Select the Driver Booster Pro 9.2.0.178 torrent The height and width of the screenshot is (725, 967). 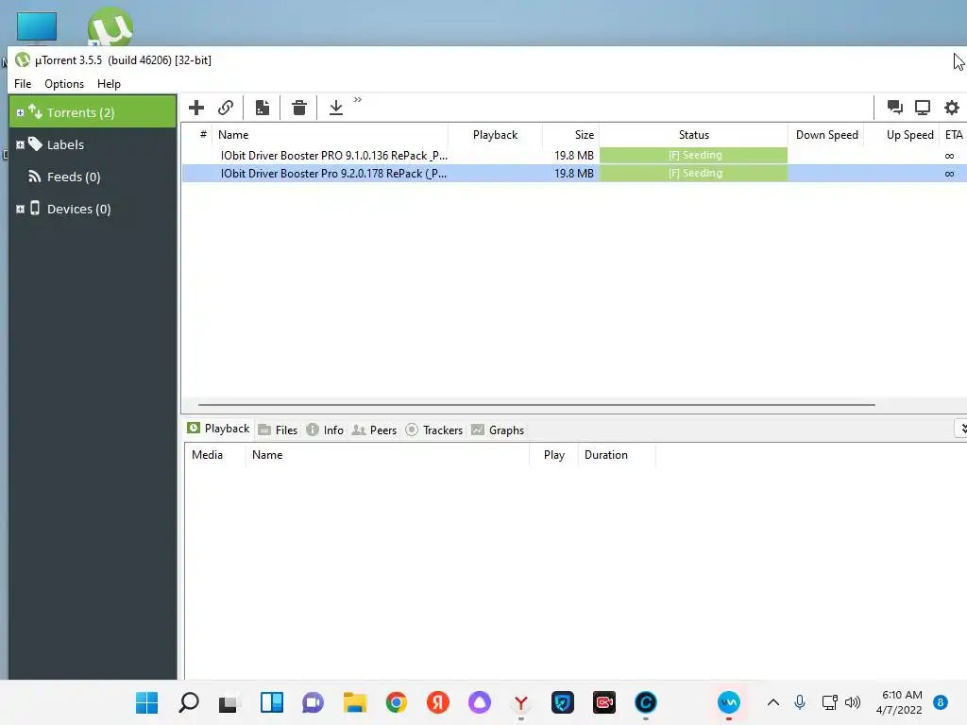point(574,174)
